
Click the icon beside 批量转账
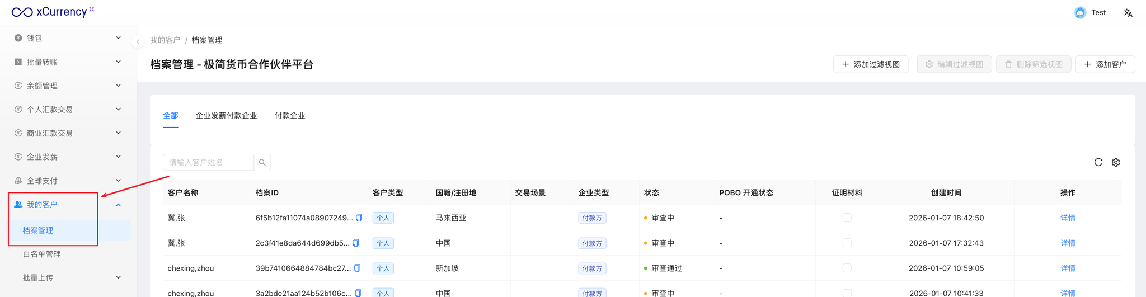coord(18,62)
